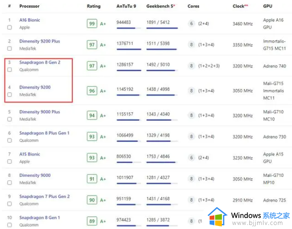Select AnTuTu score 1145192
292x229 pixels.
coord(125,89)
